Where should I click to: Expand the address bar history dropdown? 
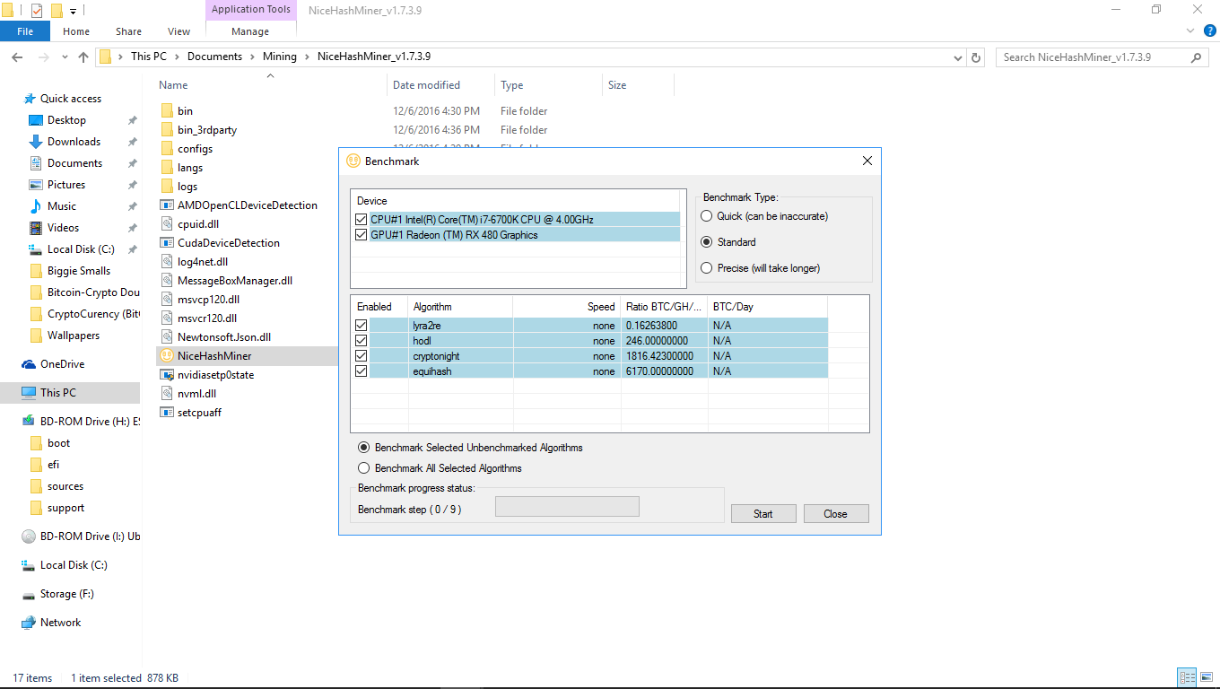tap(958, 57)
